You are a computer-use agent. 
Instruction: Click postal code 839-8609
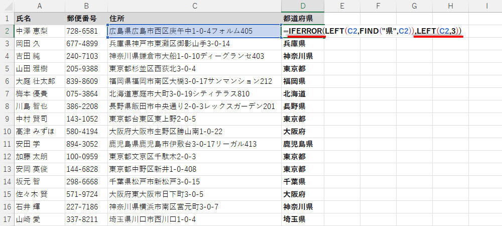[86, 81]
